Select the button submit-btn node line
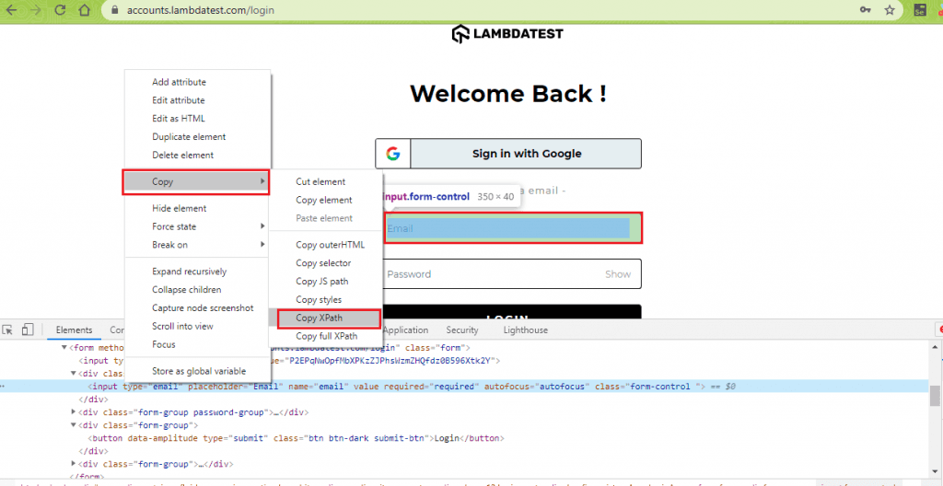943x486 pixels. (x=296, y=438)
